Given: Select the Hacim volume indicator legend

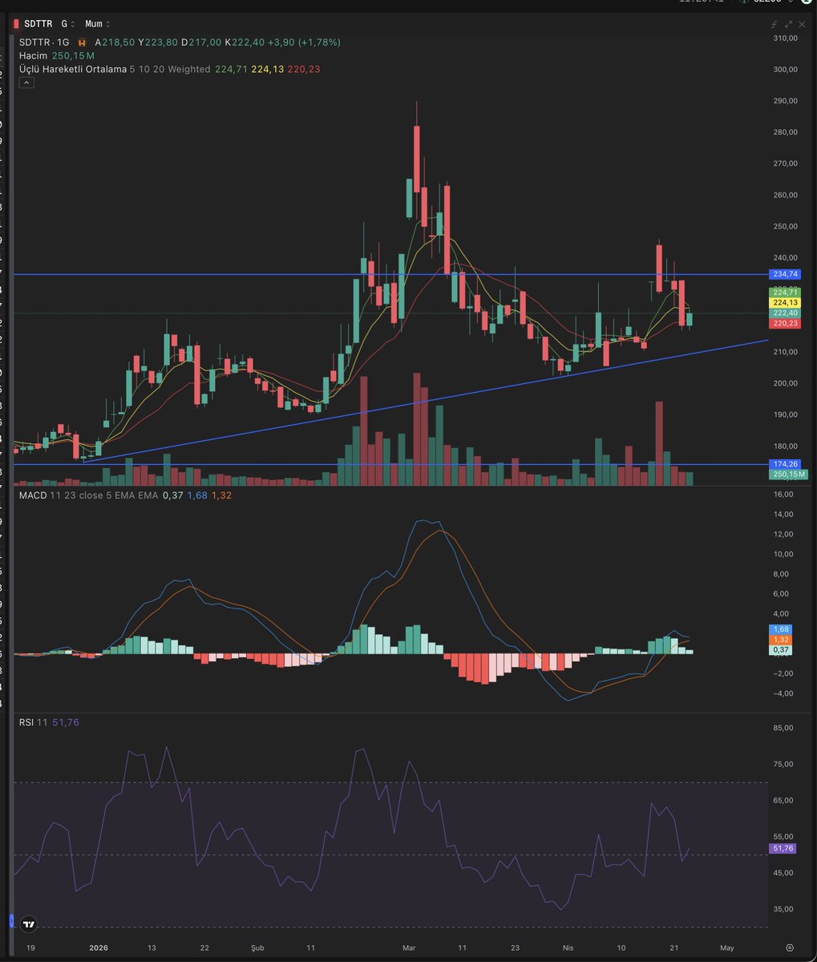Looking at the screenshot, I should 34,56.
